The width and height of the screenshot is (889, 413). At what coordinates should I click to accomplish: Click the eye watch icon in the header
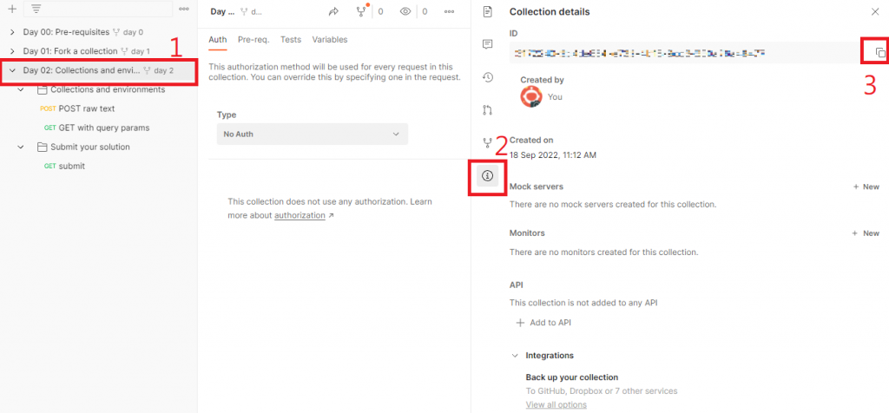pos(405,10)
